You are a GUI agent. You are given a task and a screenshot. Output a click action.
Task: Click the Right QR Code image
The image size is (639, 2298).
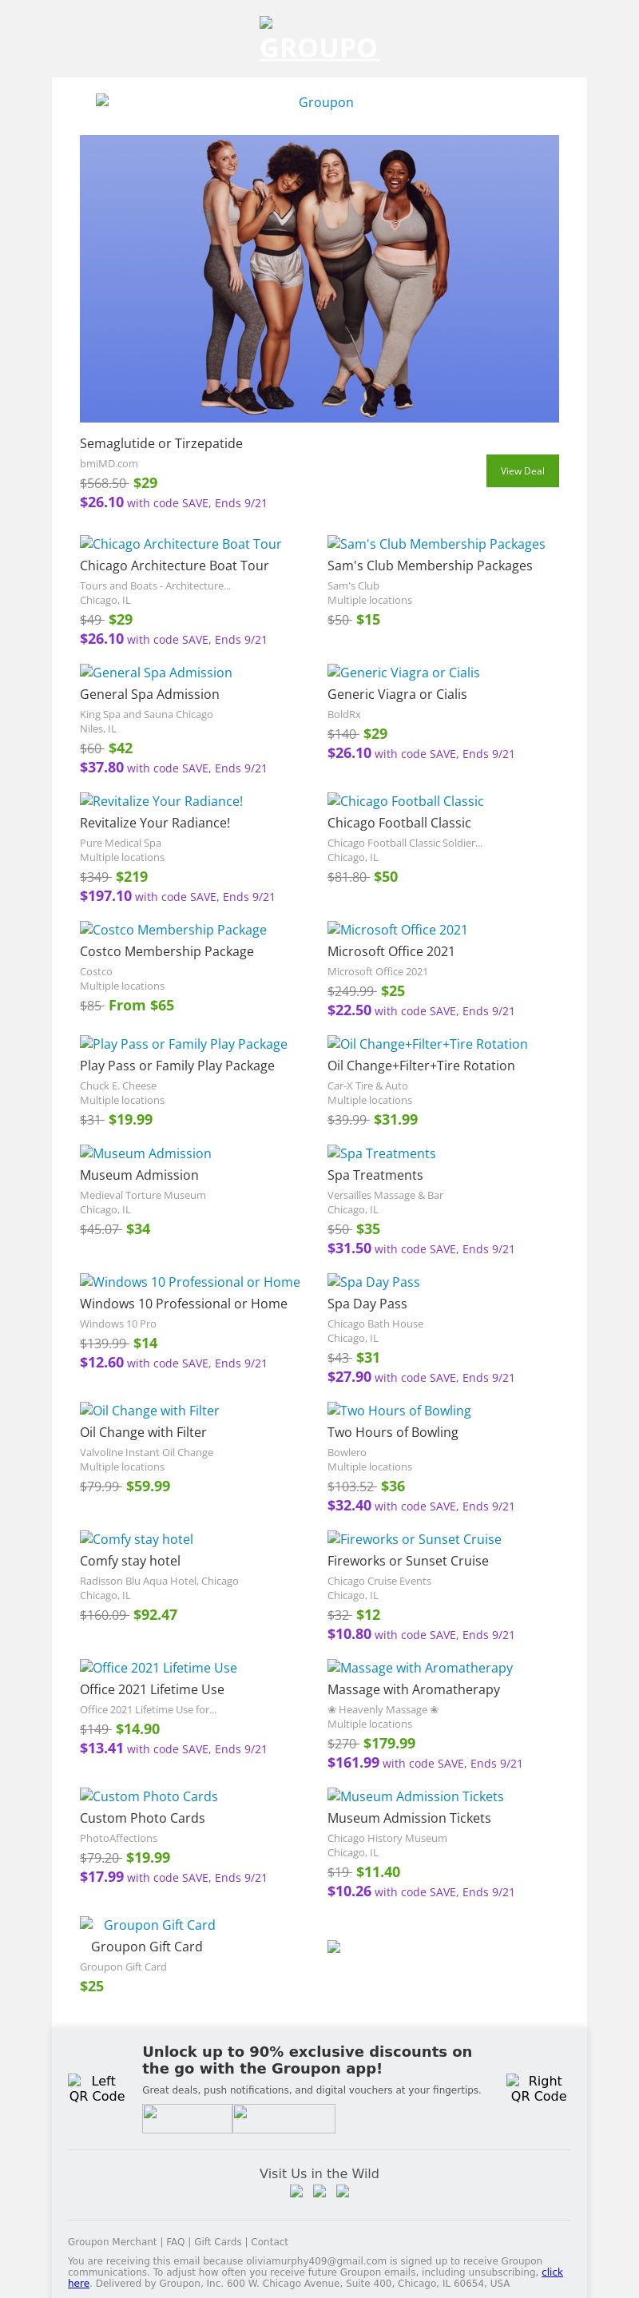538,2089
